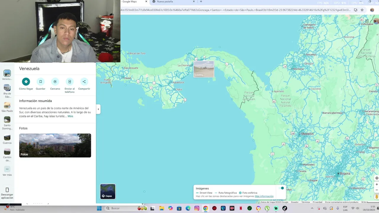This screenshot has height=213, width=379.
Task: Click the Montería city label on map
Action: coord(298,69)
